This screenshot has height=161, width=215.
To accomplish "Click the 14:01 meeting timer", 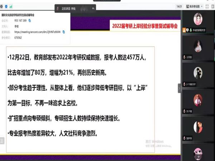I will click(x=179, y=6).
